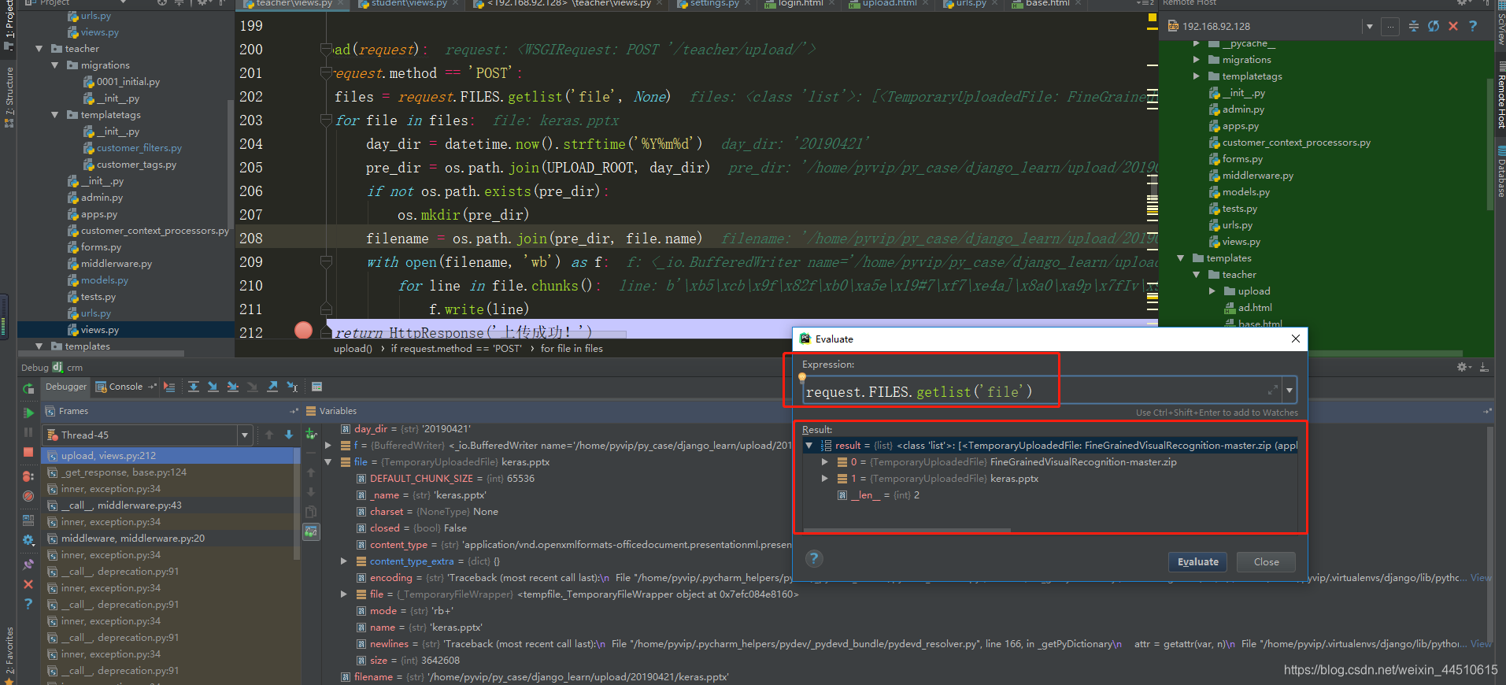Open Remote Host help question mark

pyautogui.click(x=1473, y=26)
